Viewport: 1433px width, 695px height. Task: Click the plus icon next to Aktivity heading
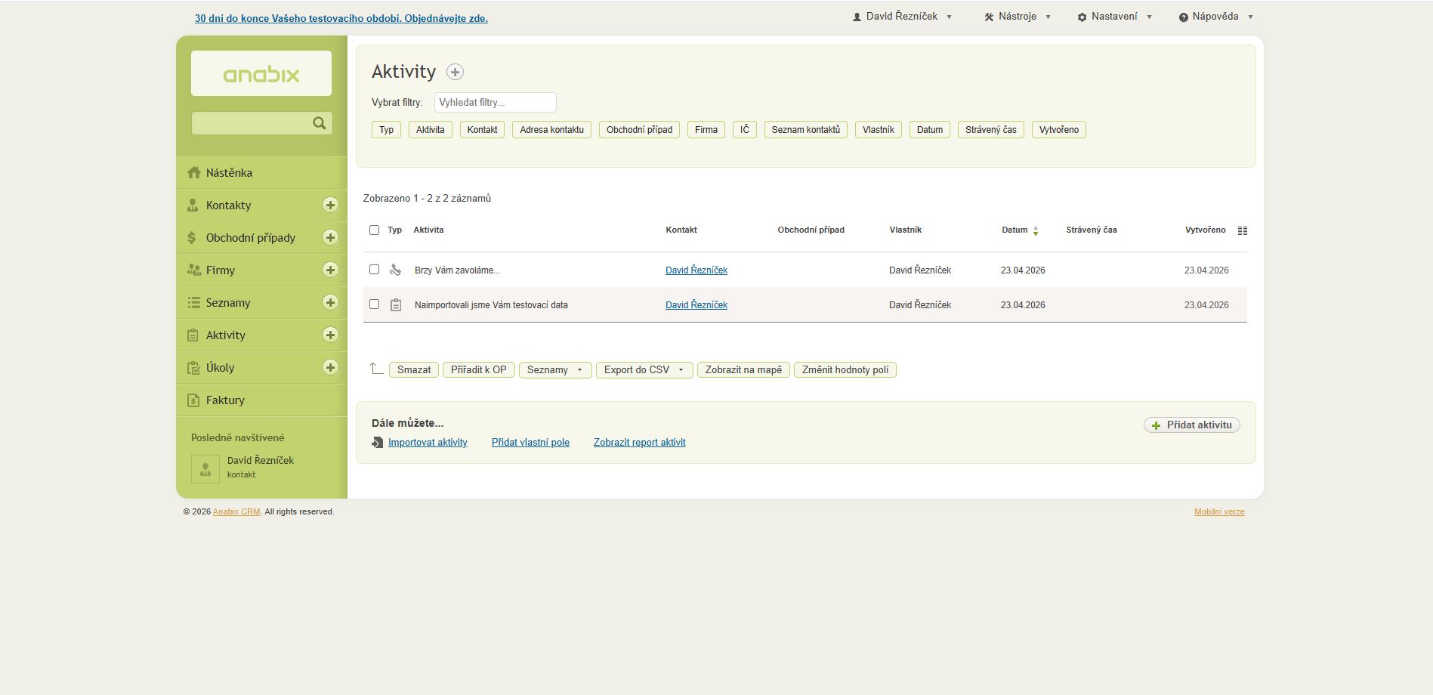click(x=455, y=72)
